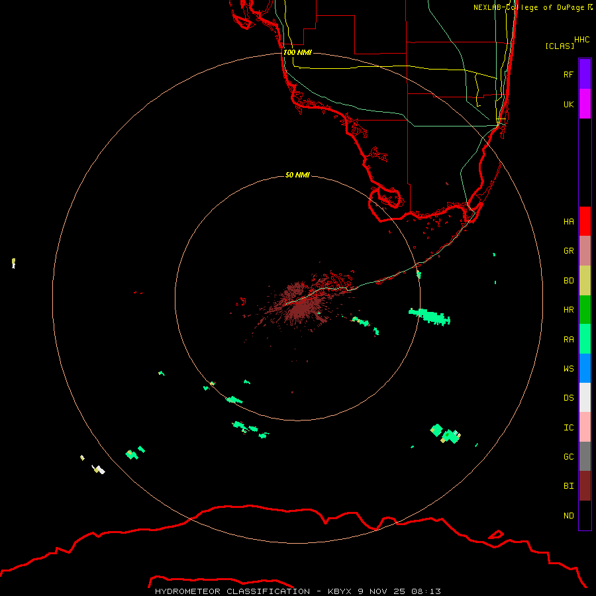Click the WS legend label
596x596 pixels.
tap(568, 369)
